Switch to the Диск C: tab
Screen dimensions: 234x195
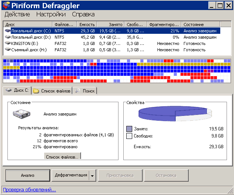click(x=17, y=90)
